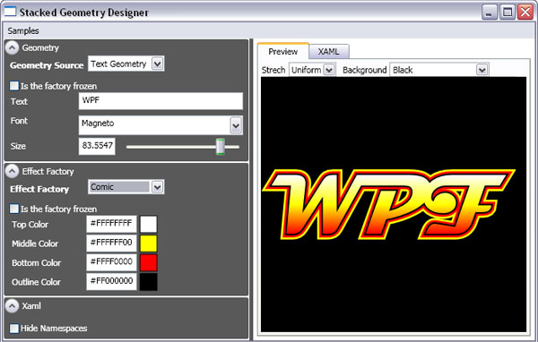Click the Size slider thumb
This screenshot has width=538, height=342.
(221, 147)
